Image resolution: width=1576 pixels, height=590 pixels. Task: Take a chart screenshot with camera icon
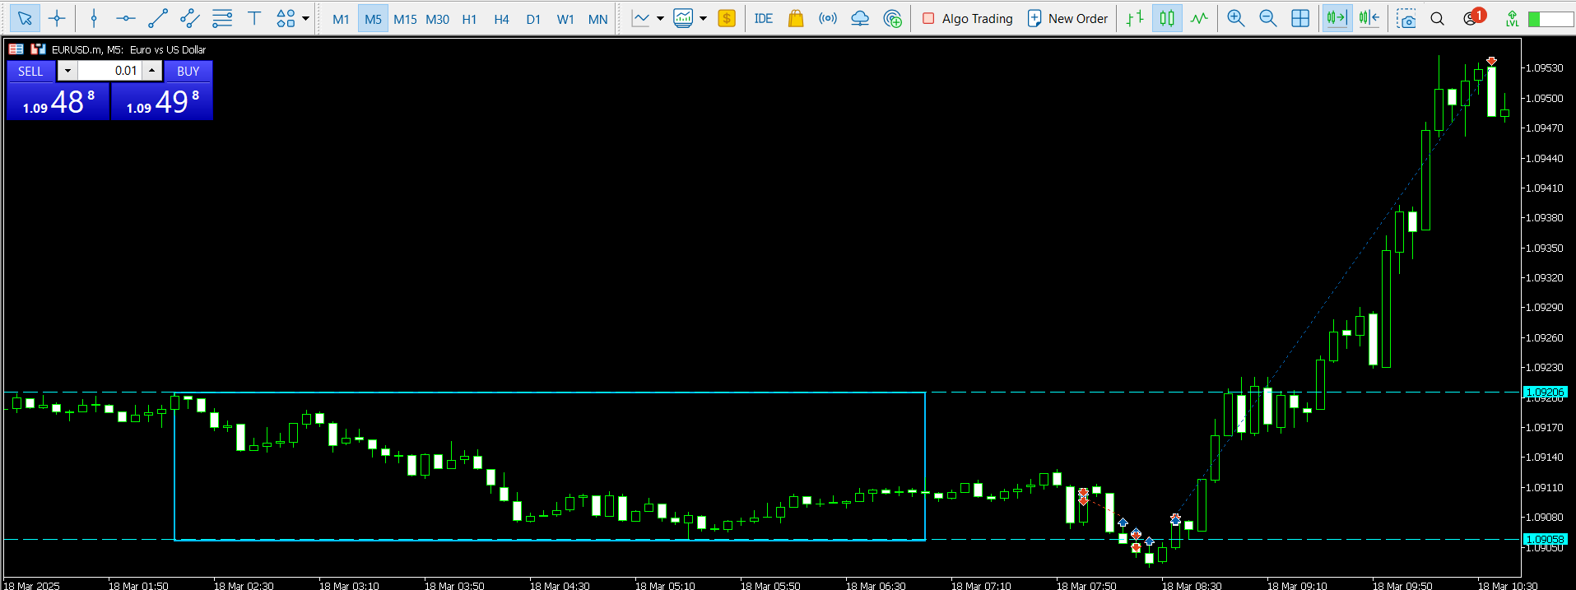pos(1406,18)
